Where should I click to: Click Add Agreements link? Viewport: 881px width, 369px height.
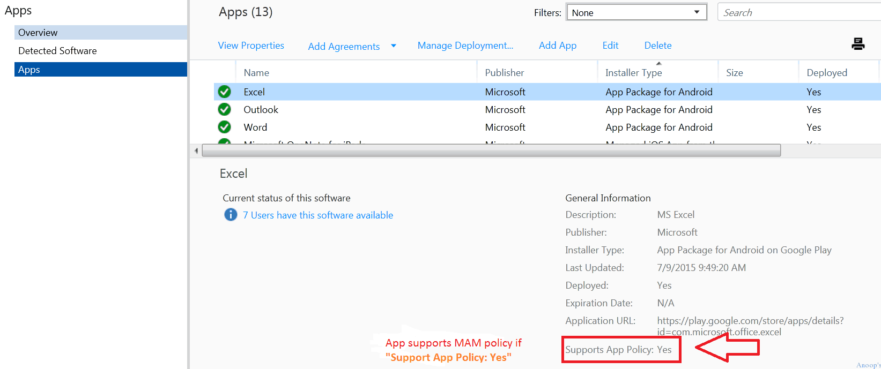(344, 47)
